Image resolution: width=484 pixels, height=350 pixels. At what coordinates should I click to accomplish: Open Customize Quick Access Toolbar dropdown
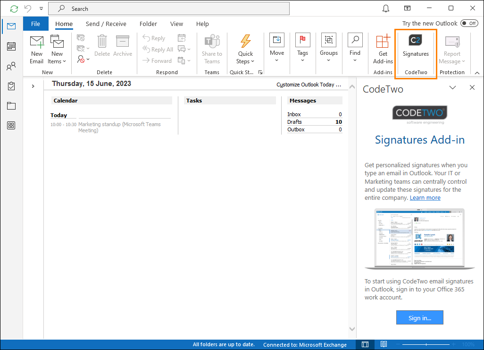41,9
